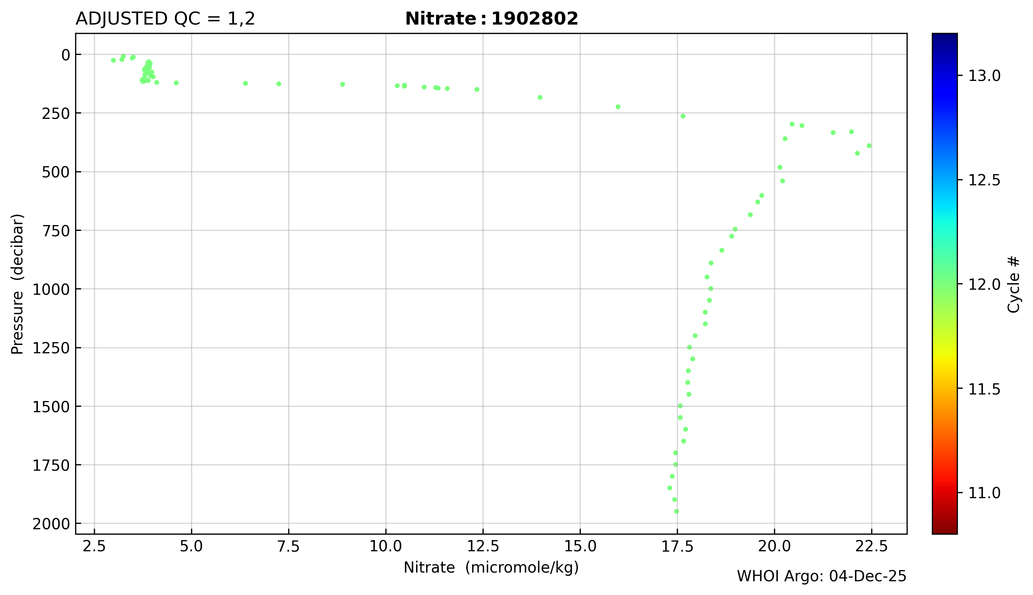Click the 10.0 tick label on nitrate axis
The image size is (1033, 595).
pos(386,546)
